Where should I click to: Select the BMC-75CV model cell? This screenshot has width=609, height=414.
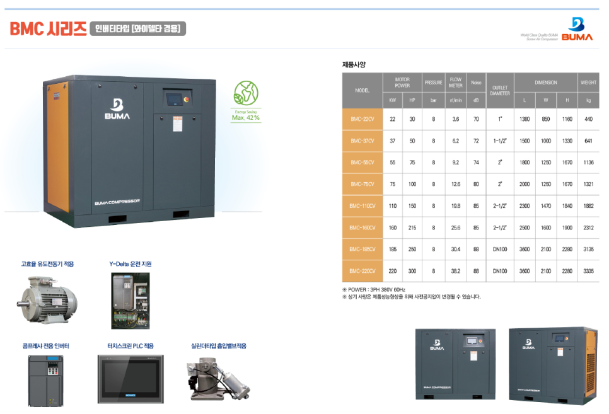click(x=362, y=185)
